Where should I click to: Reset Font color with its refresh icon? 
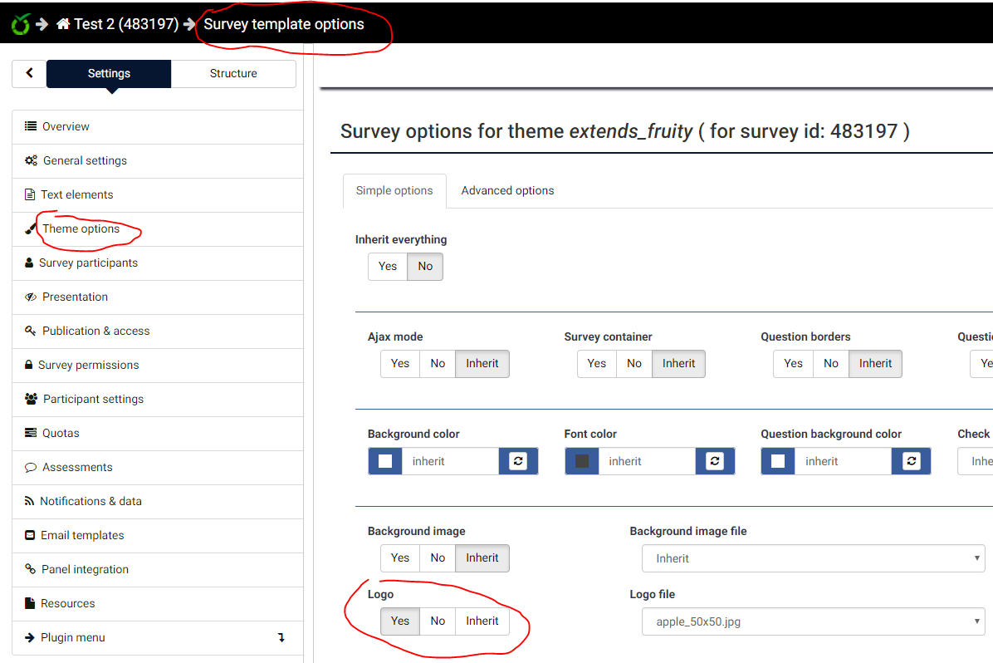coord(715,461)
